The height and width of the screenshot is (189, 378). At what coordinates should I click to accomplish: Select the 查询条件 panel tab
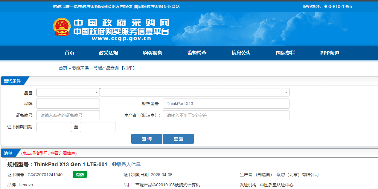(13, 81)
